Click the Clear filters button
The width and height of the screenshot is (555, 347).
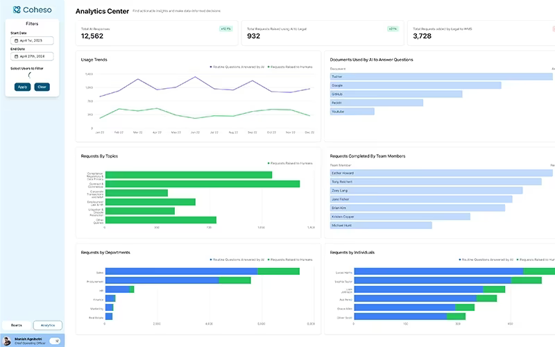pos(42,87)
